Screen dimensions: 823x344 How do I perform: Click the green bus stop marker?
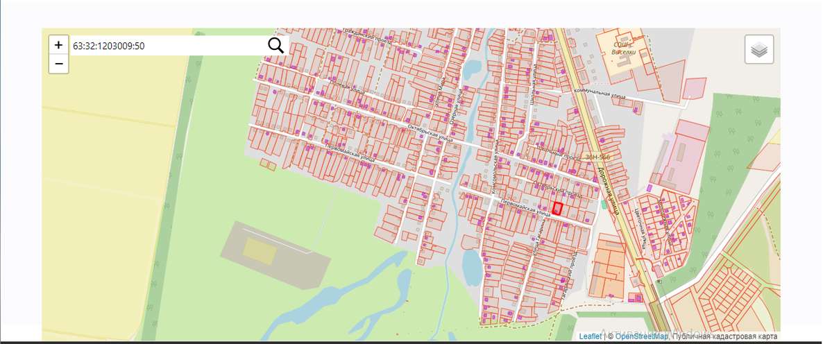pos(604,205)
